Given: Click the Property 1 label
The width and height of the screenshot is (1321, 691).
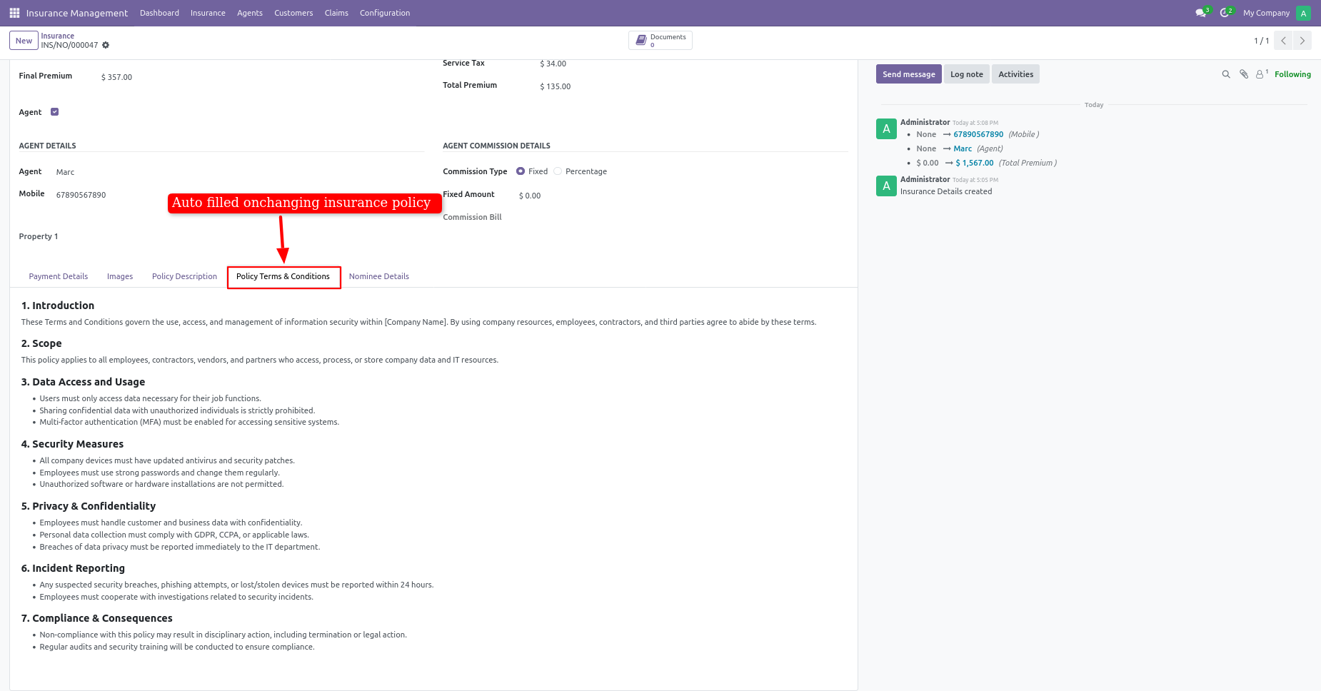Looking at the screenshot, I should point(39,236).
